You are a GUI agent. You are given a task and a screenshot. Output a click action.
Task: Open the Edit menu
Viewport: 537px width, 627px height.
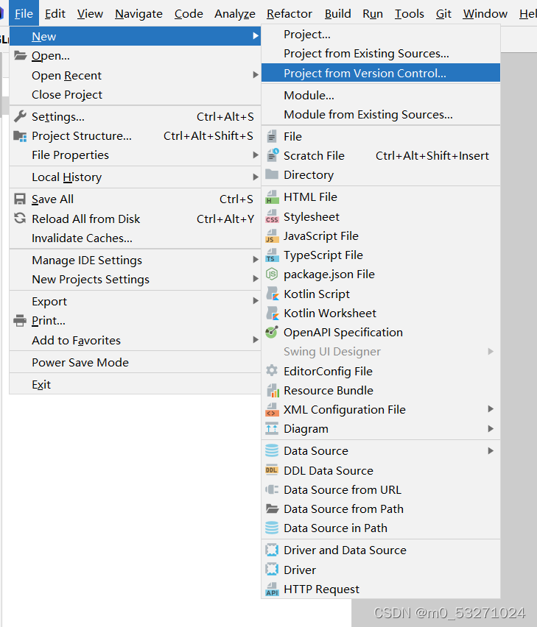coord(55,13)
